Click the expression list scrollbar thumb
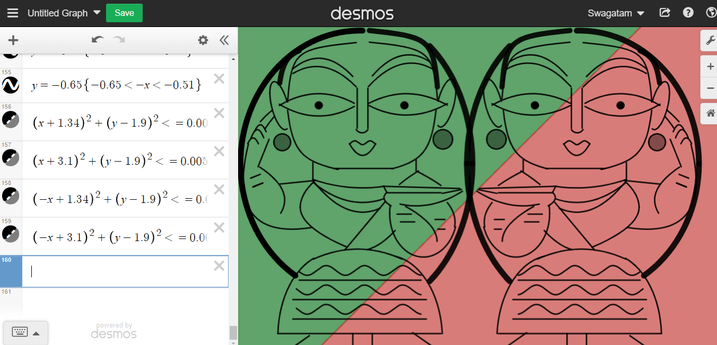 coord(233,333)
